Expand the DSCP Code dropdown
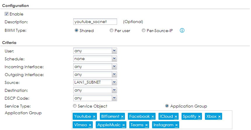251x130 pixels. 114,98
